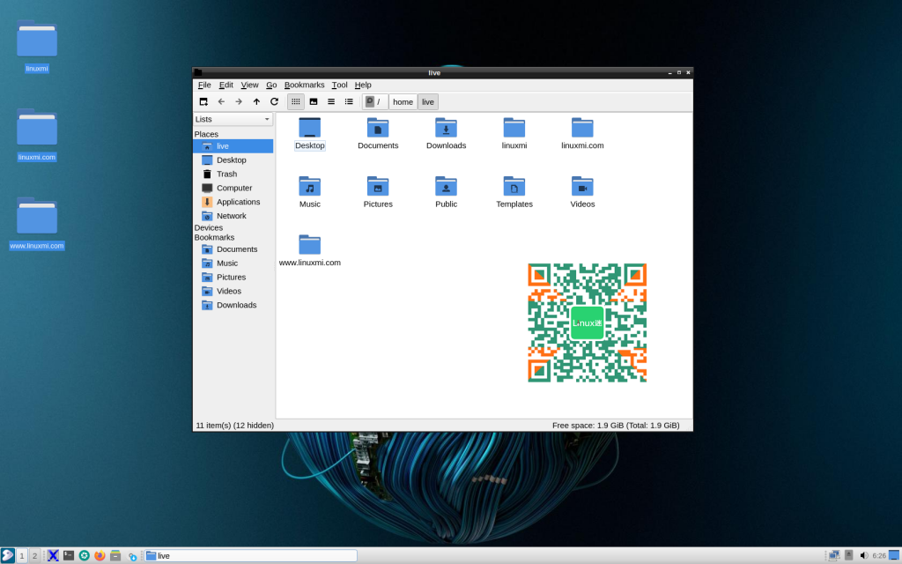Screen dimensions: 902x564
Task: Open the Music bookmark in sidebar
Action: (233, 263)
